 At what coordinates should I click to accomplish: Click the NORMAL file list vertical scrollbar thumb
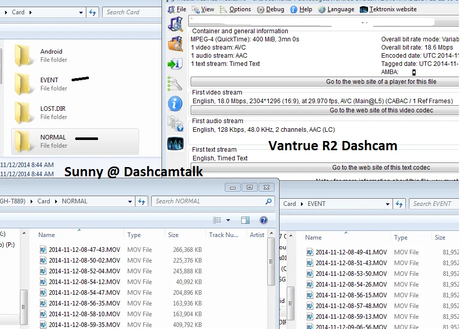[x=271, y=261]
